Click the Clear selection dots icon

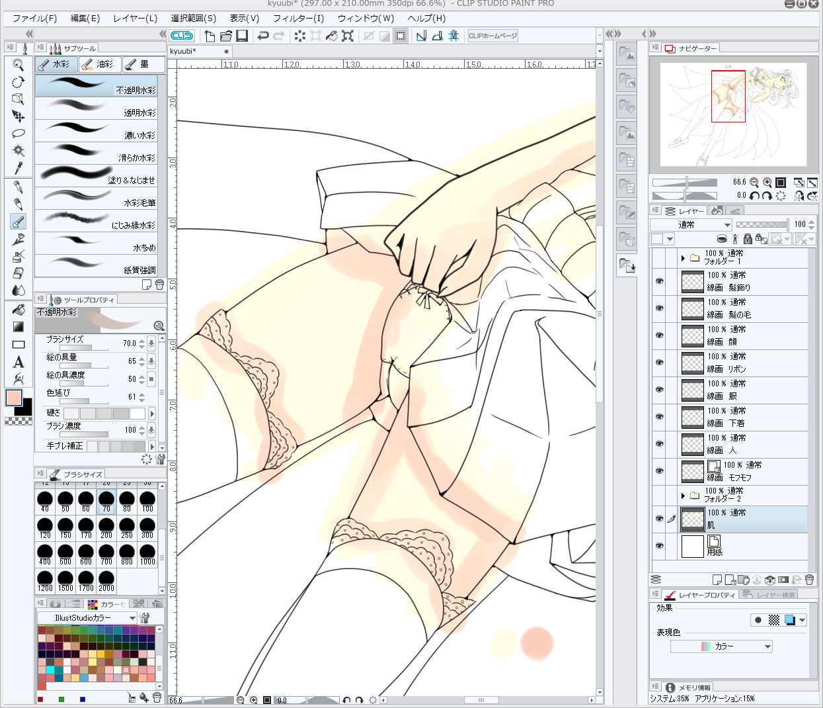[299, 36]
